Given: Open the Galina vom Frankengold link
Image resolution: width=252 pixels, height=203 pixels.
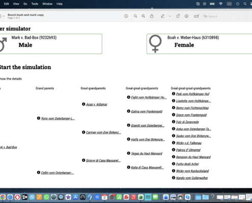Looking at the screenshot, I should point(147,111).
